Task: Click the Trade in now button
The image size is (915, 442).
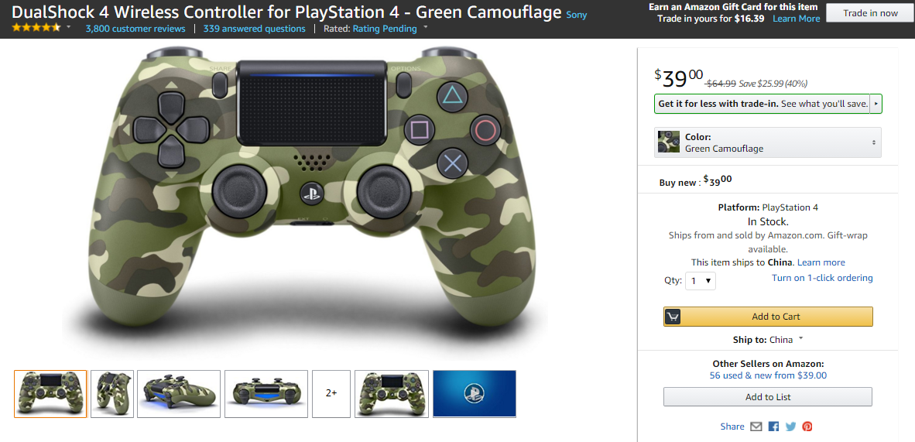Action: tap(870, 13)
